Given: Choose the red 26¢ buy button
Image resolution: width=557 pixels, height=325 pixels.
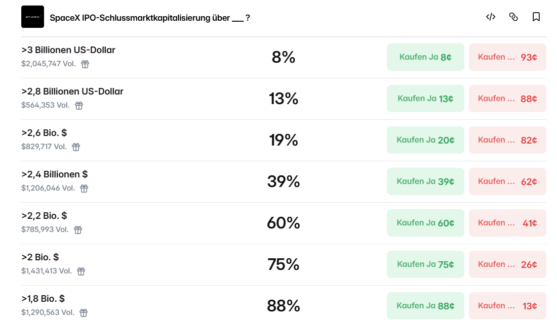Looking at the screenshot, I should point(507,264).
